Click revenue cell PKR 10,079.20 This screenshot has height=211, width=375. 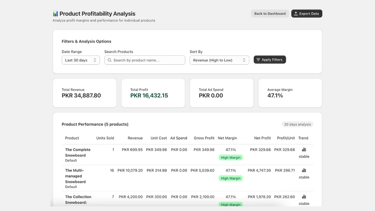[x=130, y=170]
